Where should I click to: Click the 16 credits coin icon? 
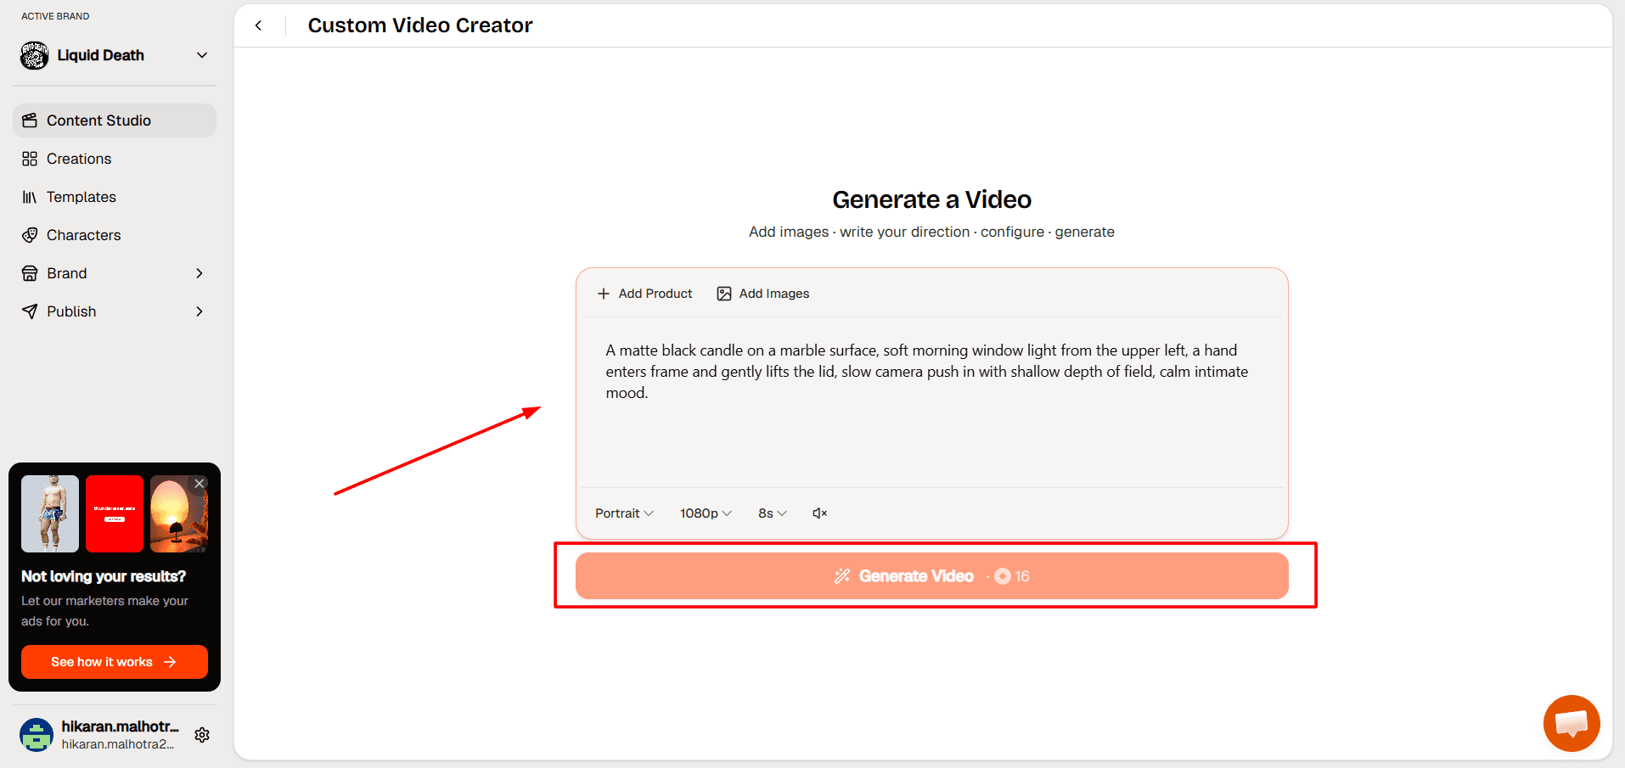(x=1003, y=576)
